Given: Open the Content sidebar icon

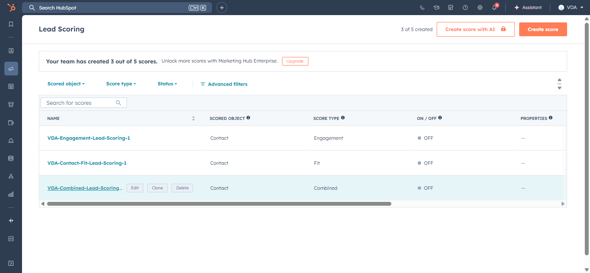Looking at the screenshot, I should (x=11, y=86).
